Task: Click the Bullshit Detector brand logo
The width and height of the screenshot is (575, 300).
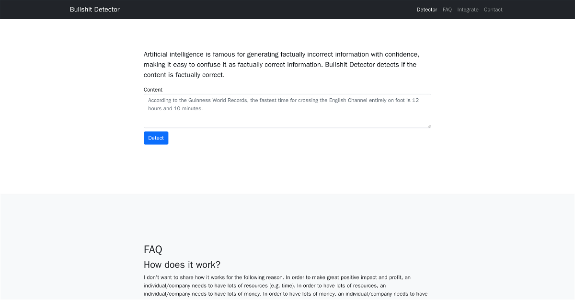Action: coord(94,10)
